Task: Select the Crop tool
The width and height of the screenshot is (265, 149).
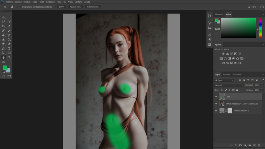Action: (3, 26)
